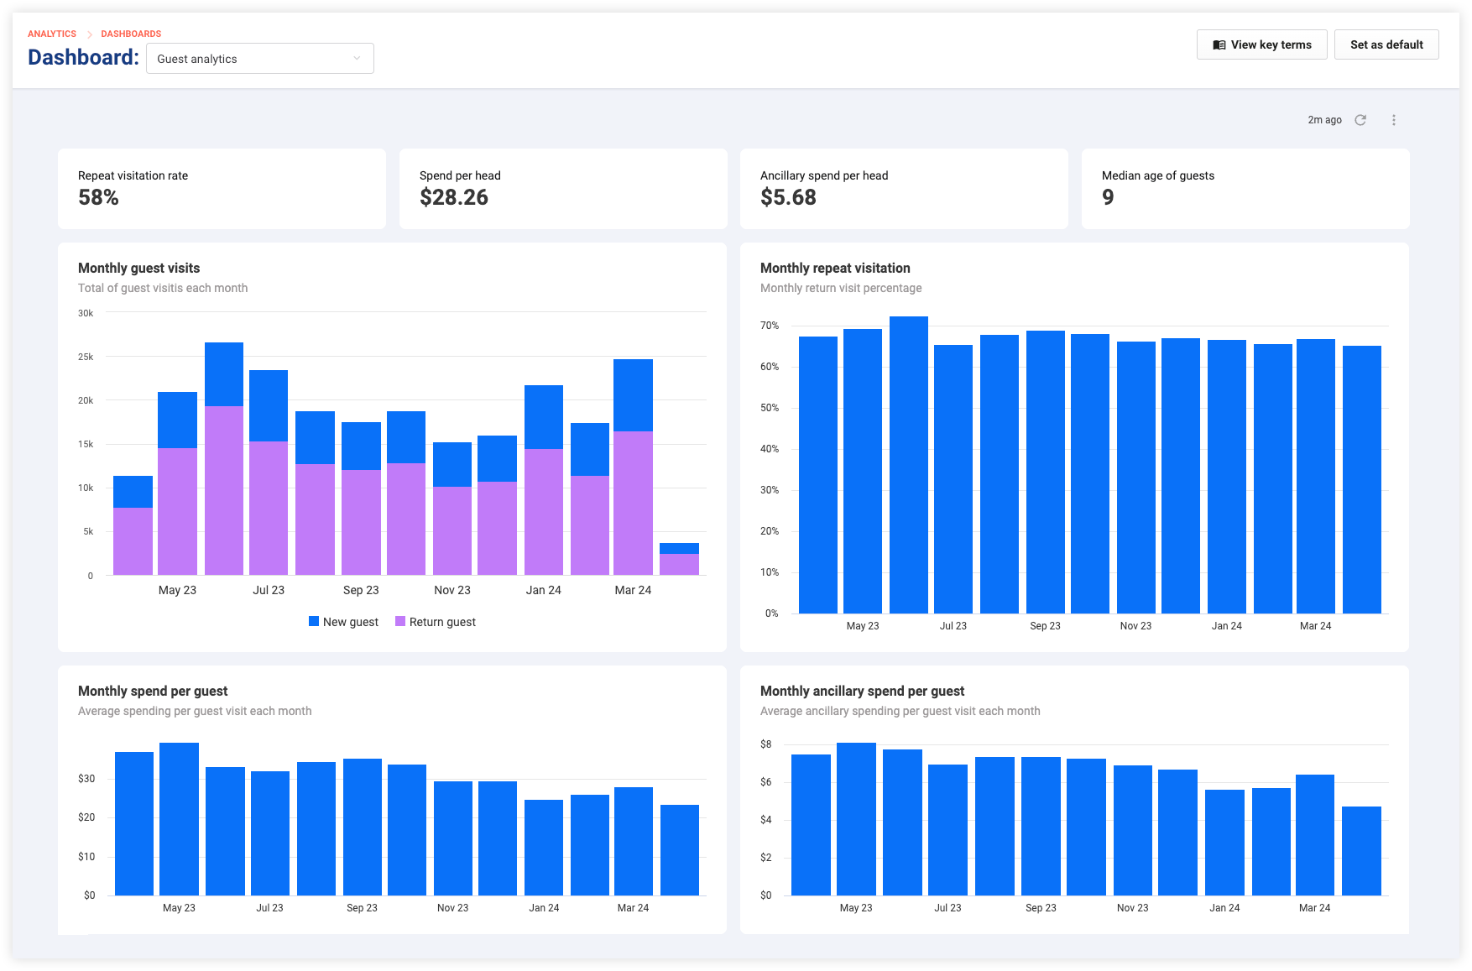Go to the Analytics breadcrumb link
This screenshot has height=971, width=1472.
point(52,34)
